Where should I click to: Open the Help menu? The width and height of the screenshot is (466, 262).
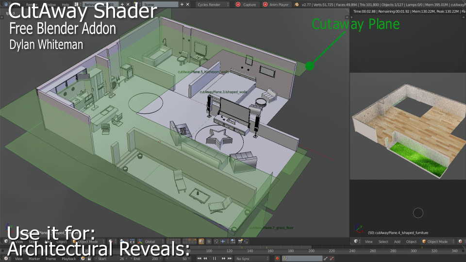point(66,5)
